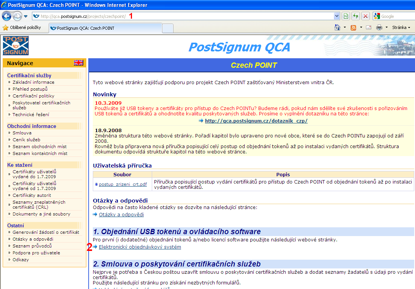415x289 pixels.
Task: Open the Smlouva navigation item
Action: point(22,133)
